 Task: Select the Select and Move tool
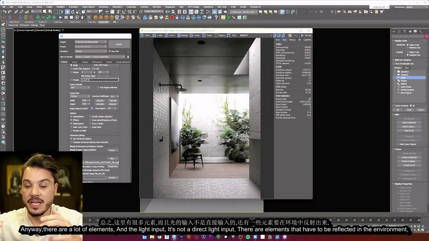point(67,11)
